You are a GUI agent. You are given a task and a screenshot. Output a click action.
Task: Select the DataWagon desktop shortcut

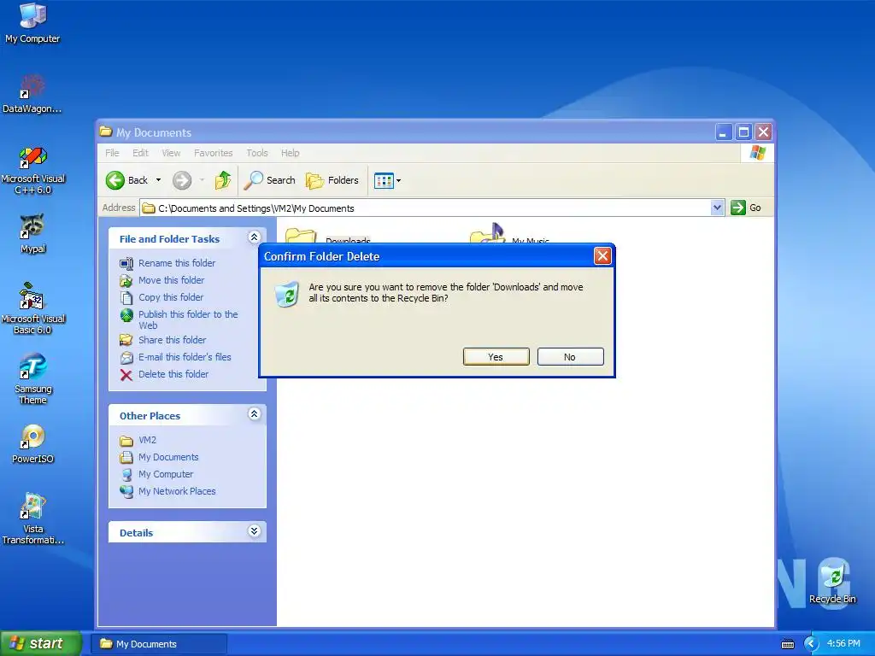[32, 93]
